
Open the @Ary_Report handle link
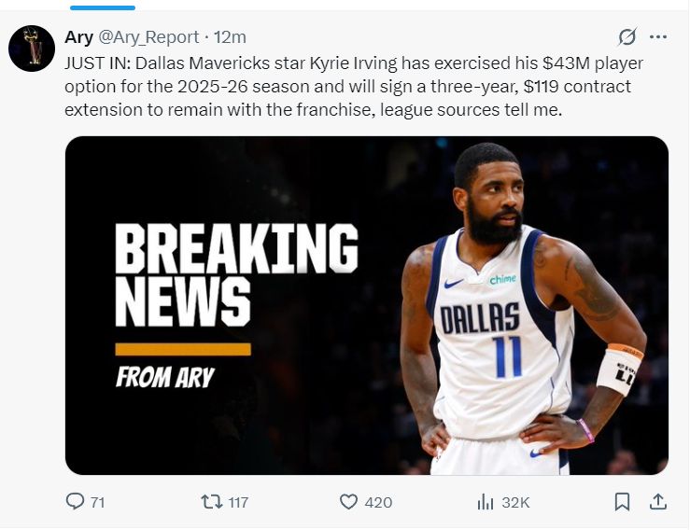tap(148, 37)
